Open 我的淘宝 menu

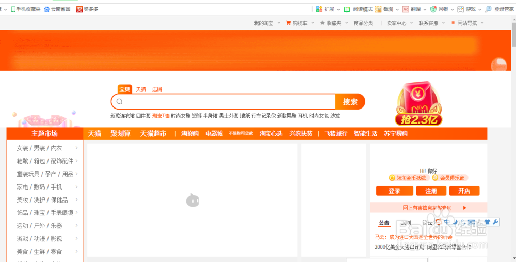point(264,23)
